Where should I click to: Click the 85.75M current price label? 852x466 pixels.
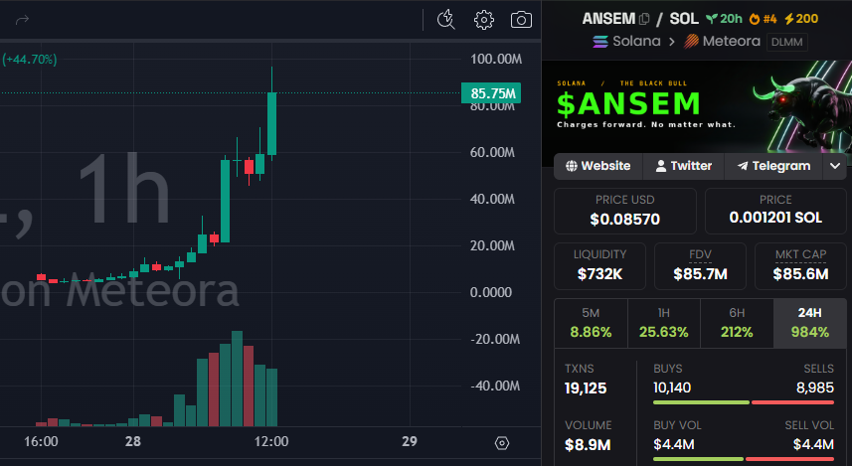click(x=491, y=93)
